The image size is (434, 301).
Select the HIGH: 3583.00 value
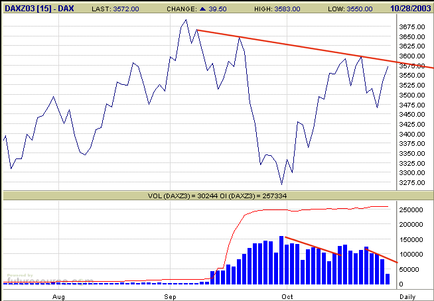point(277,9)
